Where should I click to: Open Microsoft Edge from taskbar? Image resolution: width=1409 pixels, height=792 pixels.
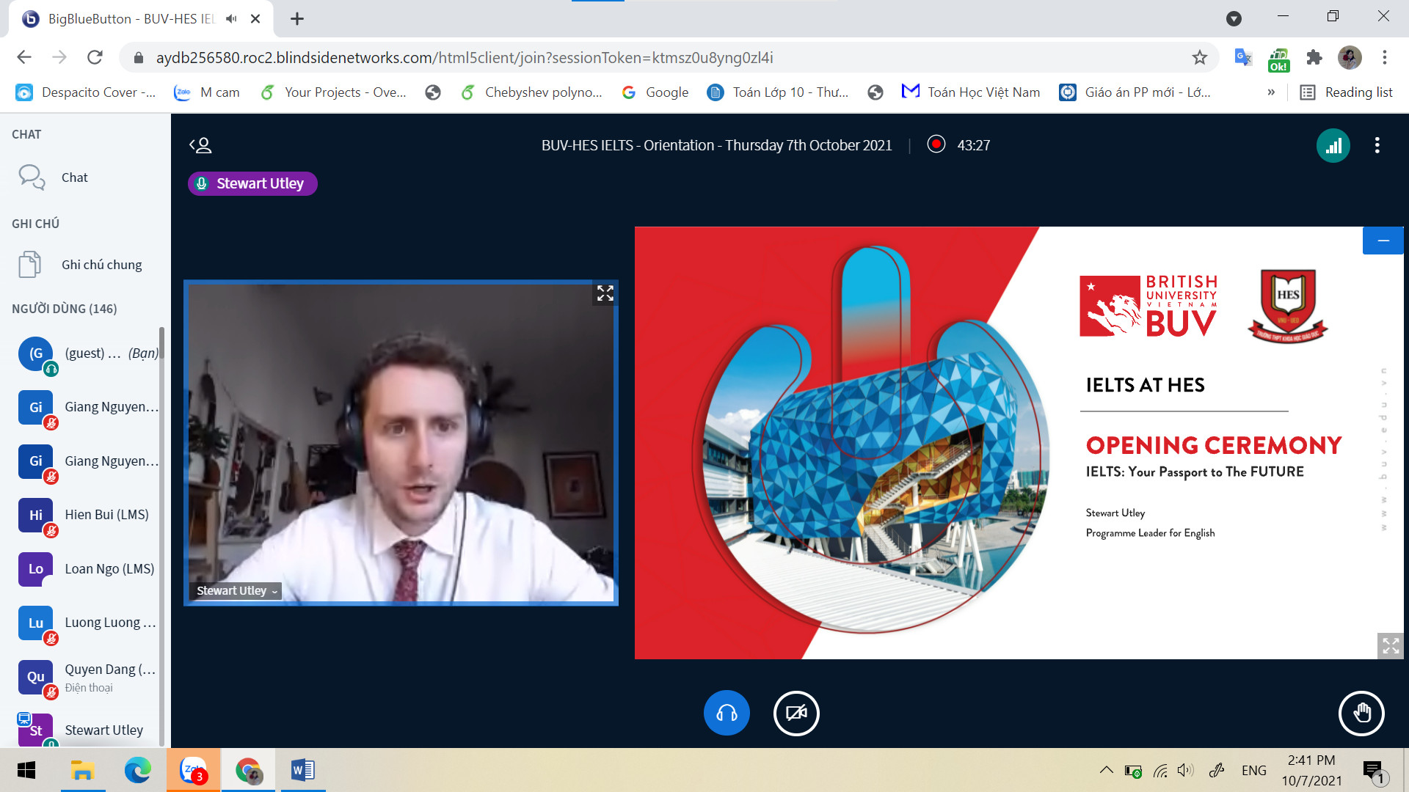pos(137,770)
